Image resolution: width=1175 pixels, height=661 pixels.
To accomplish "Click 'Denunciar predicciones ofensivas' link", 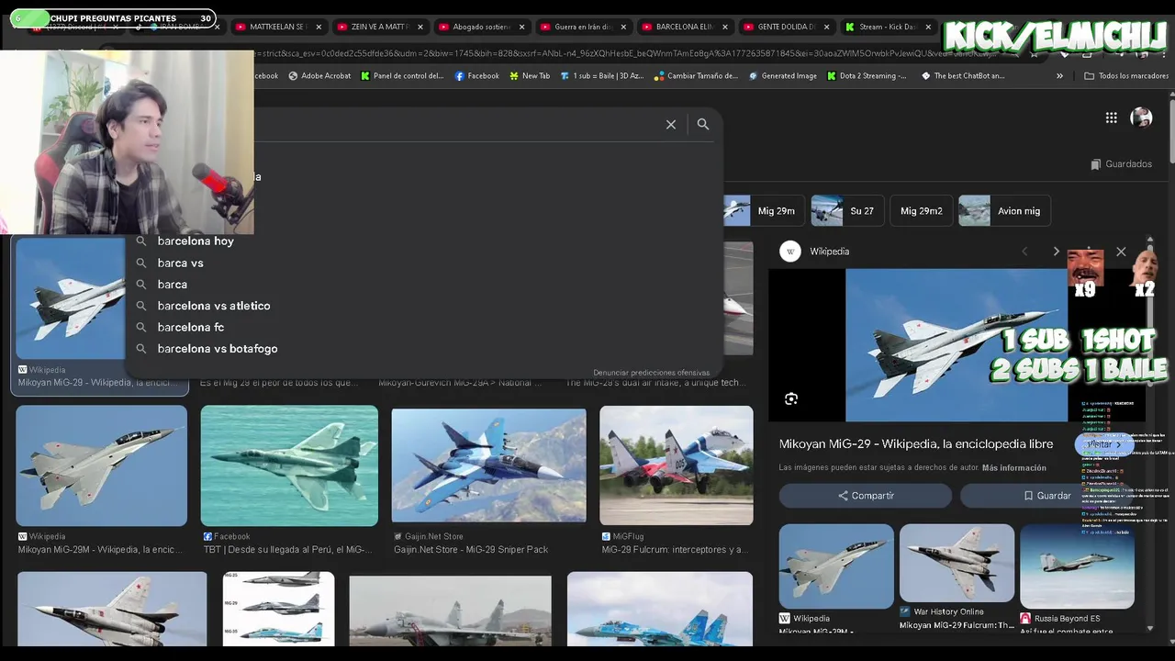I will tap(651, 373).
